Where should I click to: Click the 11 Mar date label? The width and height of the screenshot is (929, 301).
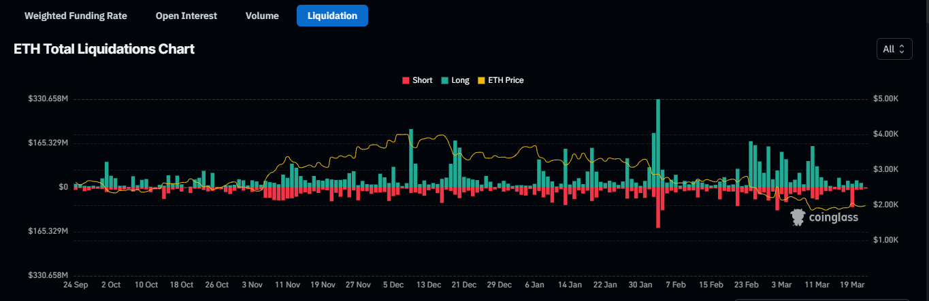[817, 285]
